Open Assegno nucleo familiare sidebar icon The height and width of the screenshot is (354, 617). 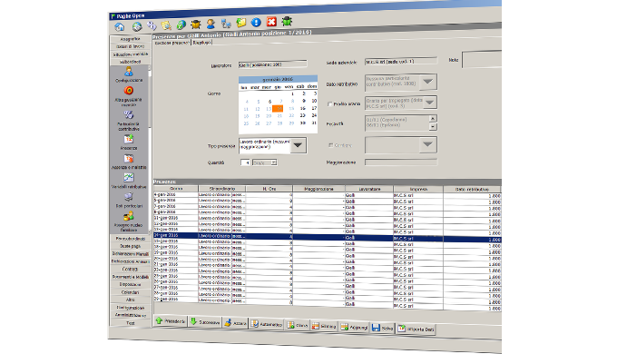coord(129,221)
